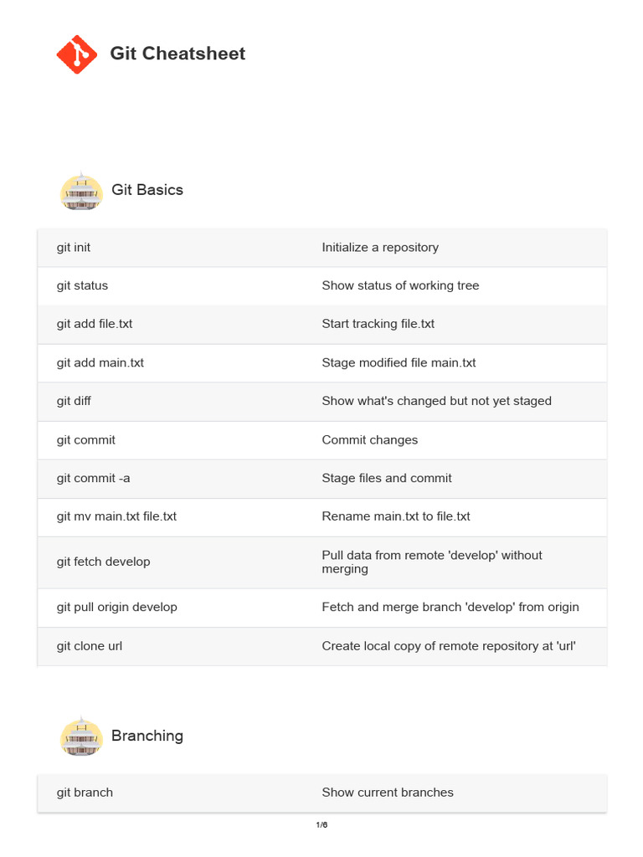643x857 pixels.
Task: Click the red Git logo icon
Action: point(77,54)
